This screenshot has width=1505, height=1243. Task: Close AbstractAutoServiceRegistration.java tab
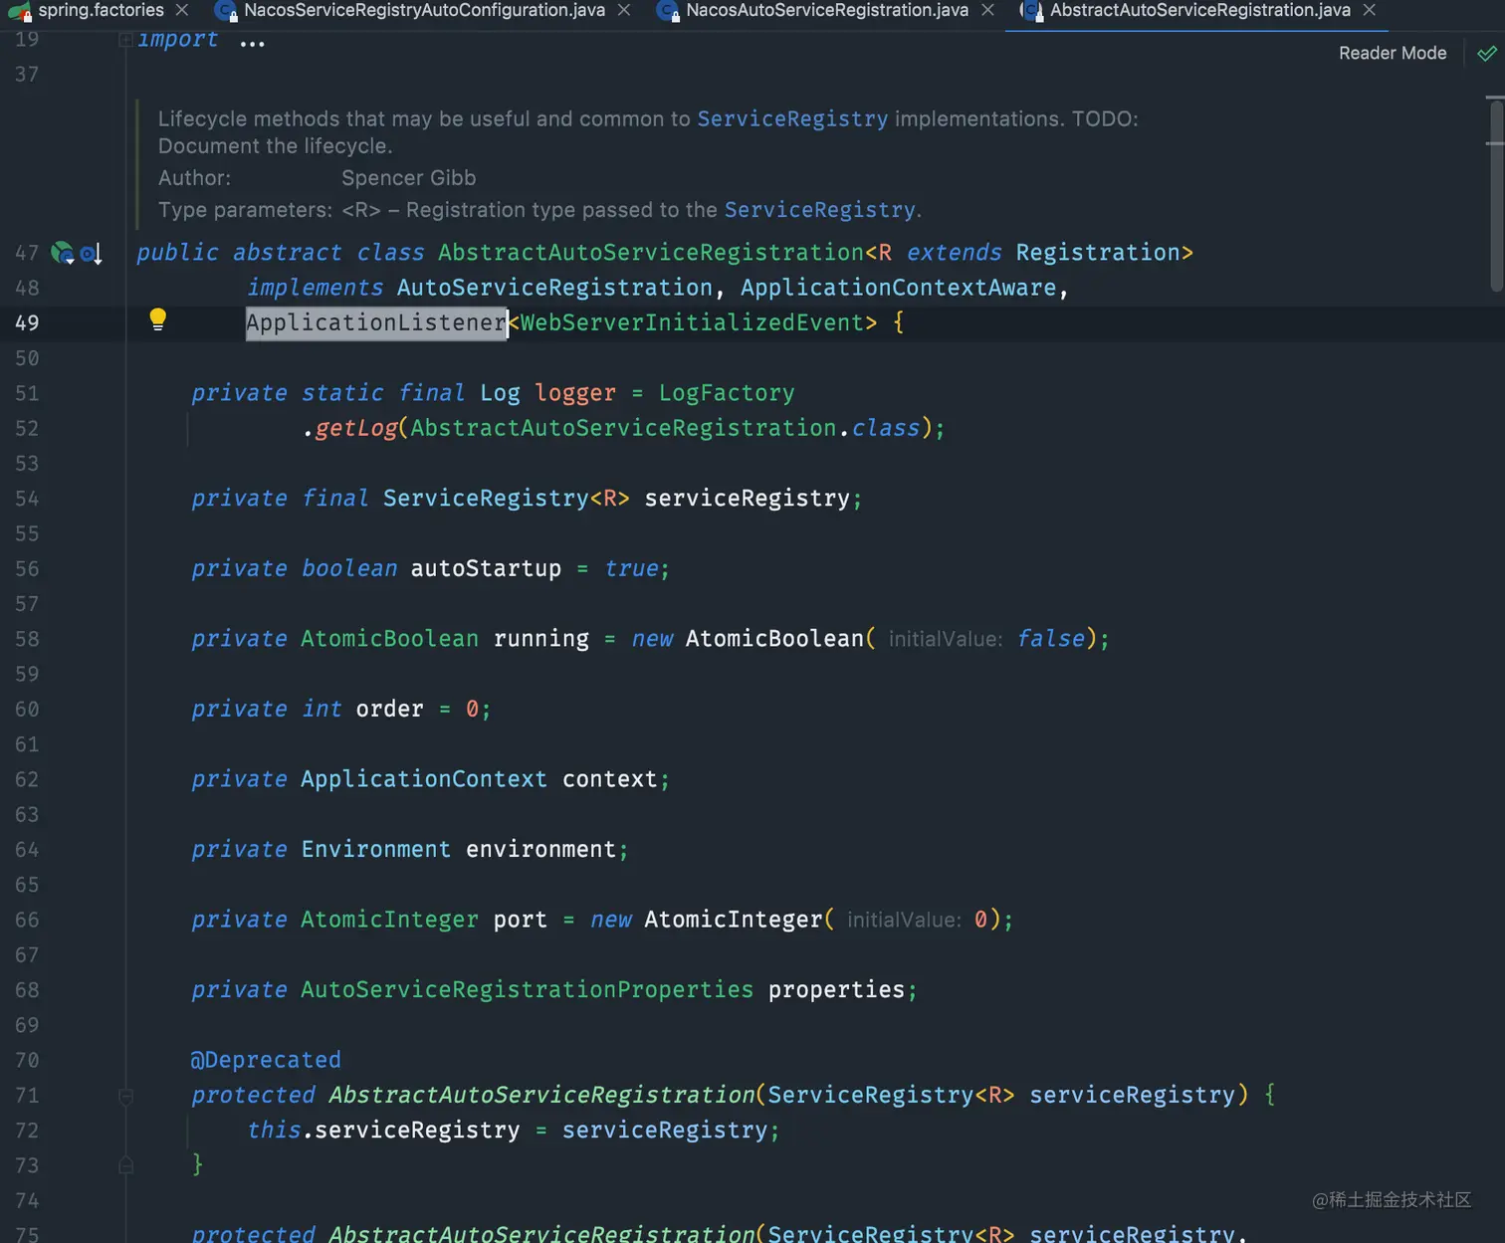click(1370, 10)
